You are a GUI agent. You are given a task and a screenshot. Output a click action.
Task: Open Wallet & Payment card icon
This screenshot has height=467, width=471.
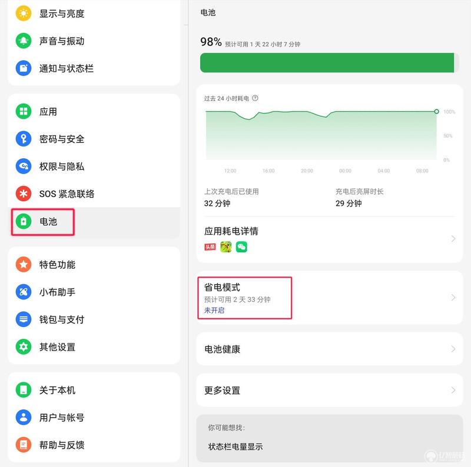pos(24,319)
